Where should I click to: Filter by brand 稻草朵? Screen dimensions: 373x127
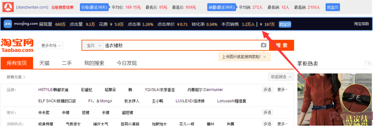click(110, 90)
